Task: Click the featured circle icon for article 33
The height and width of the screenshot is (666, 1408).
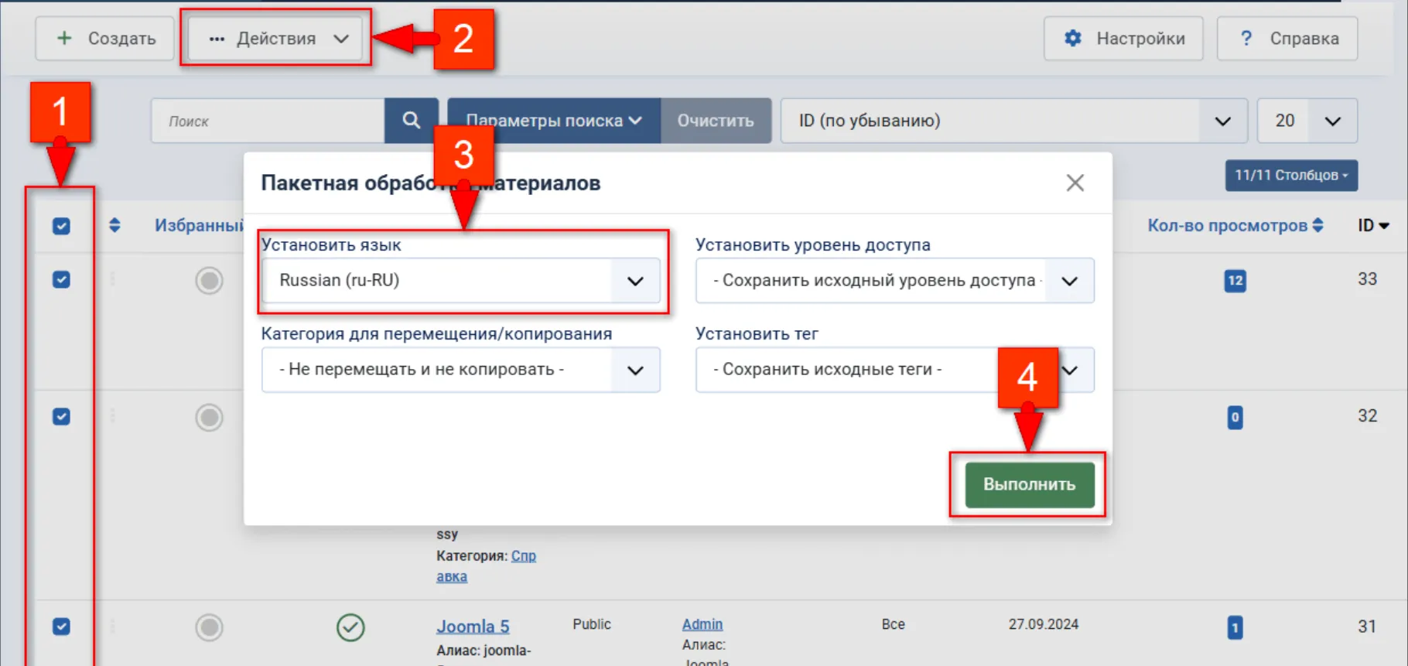Action: coord(209,280)
